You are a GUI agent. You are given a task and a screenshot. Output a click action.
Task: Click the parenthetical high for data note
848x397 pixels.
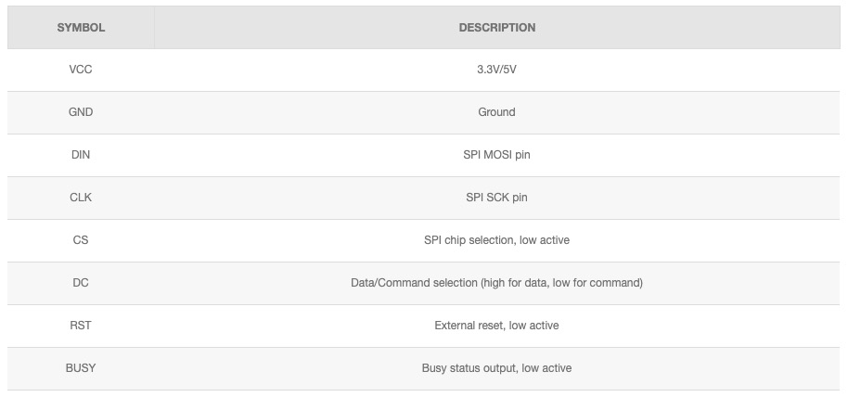[x=561, y=283]
